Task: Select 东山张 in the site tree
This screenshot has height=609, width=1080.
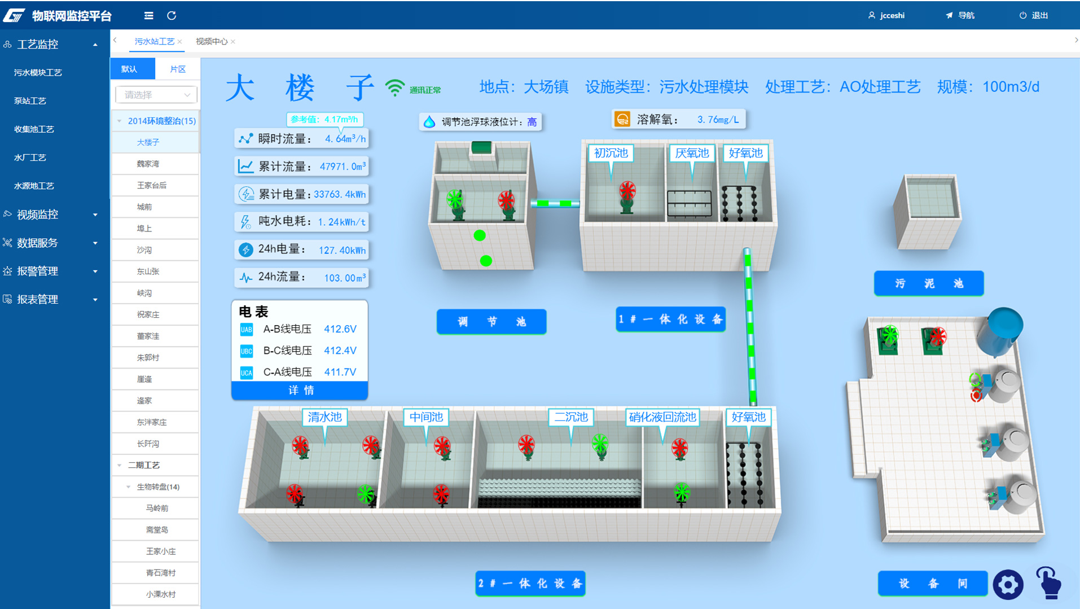Action: click(x=155, y=271)
